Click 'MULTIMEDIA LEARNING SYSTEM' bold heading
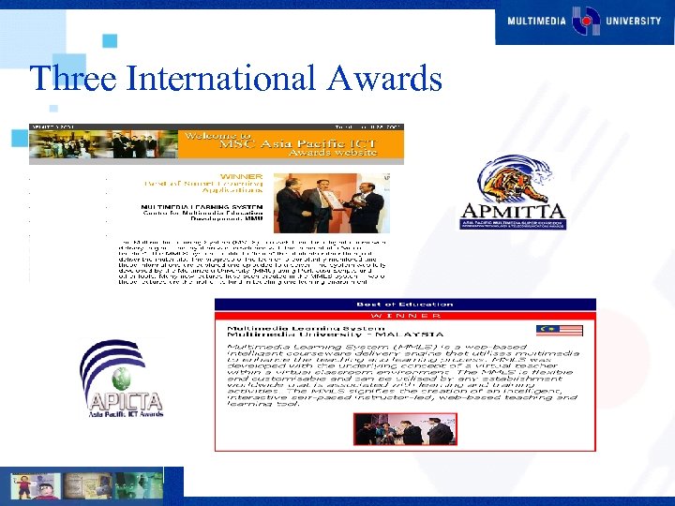675x506 pixels. (202, 207)
